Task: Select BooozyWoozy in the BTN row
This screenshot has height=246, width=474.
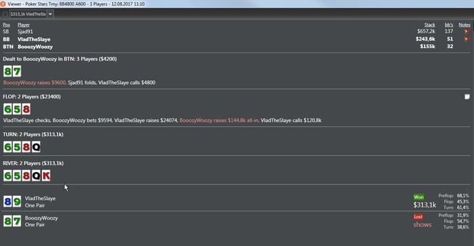Action: coord(35,47)
